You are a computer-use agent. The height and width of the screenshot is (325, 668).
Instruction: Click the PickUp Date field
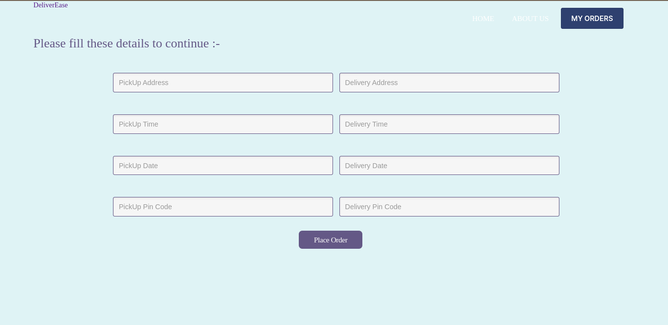[x=223, y=165]
